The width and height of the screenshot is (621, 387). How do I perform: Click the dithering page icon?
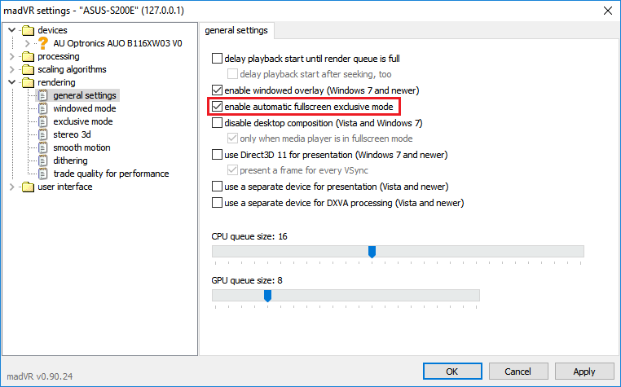click(44, 161)
